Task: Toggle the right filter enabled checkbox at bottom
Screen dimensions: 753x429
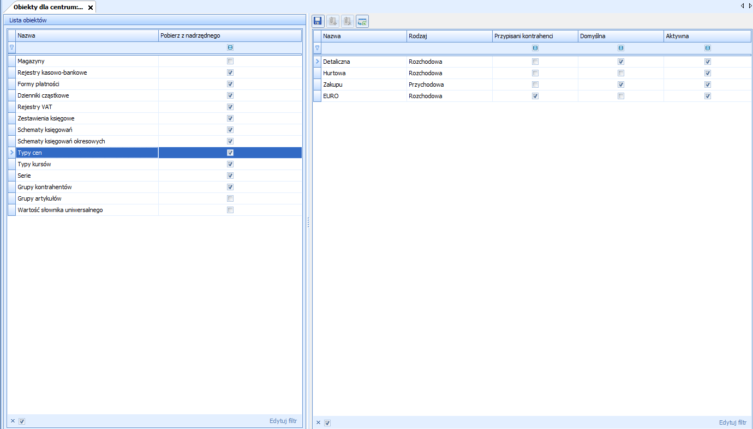Action: 327,422
